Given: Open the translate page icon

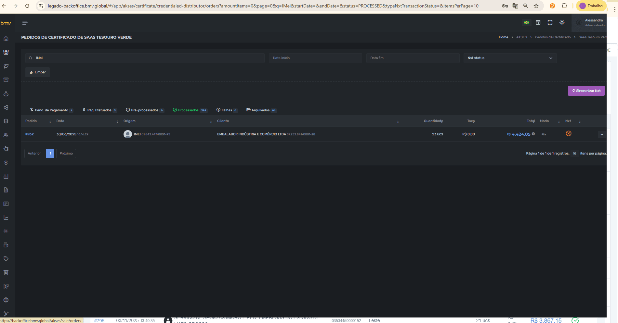Looking at the screenshot, I should click(x=515, y=6).
